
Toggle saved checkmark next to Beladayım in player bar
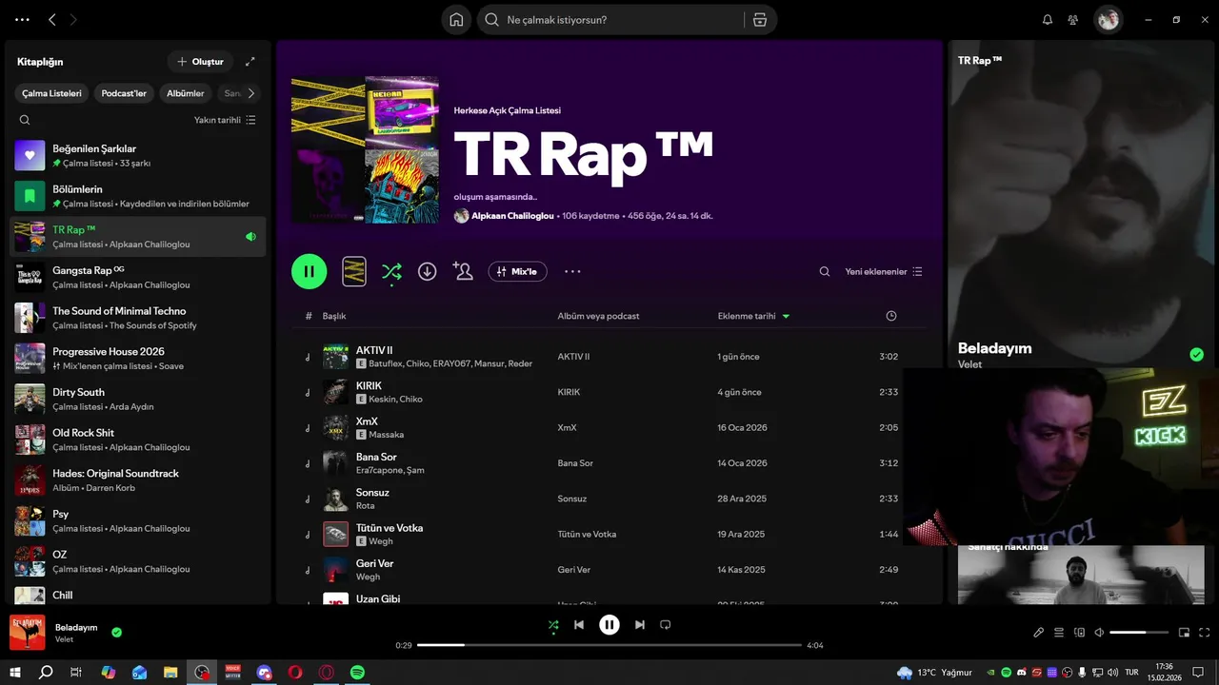pyautogui.click(x=116, y=632)
